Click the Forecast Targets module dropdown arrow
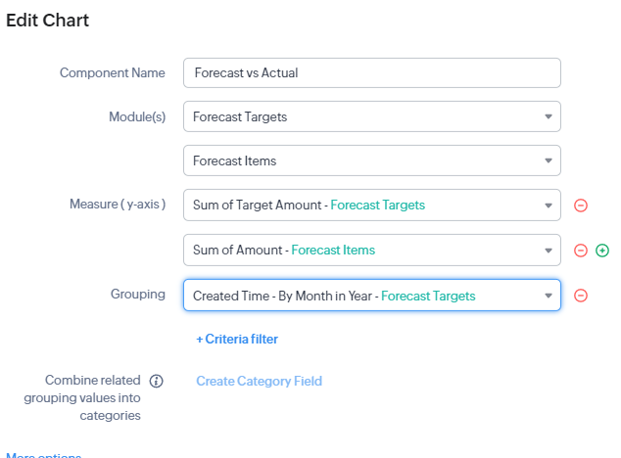 click(x=549, y=117)
